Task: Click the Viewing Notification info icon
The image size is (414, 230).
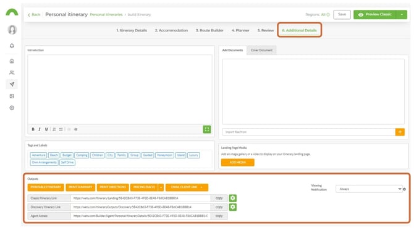Action: (x=404, y=189)
